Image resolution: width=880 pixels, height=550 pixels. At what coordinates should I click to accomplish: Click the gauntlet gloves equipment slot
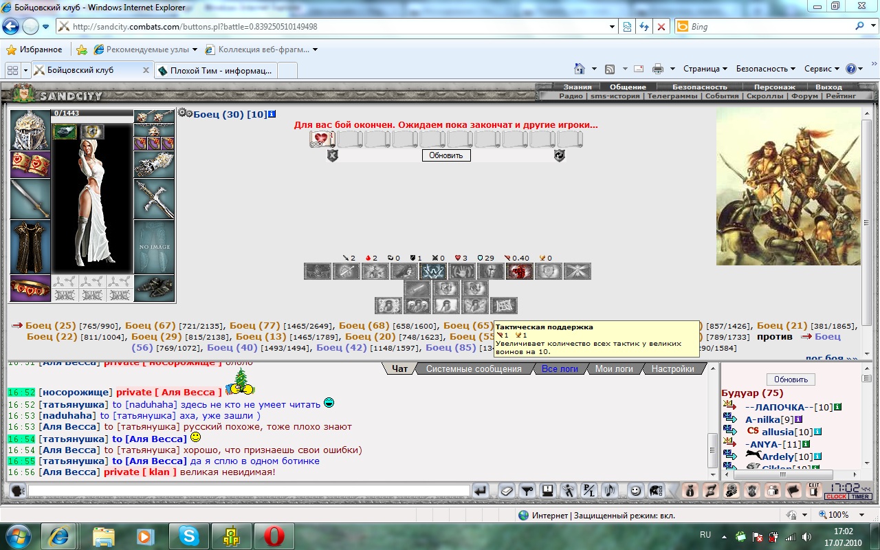coord(154,165)
